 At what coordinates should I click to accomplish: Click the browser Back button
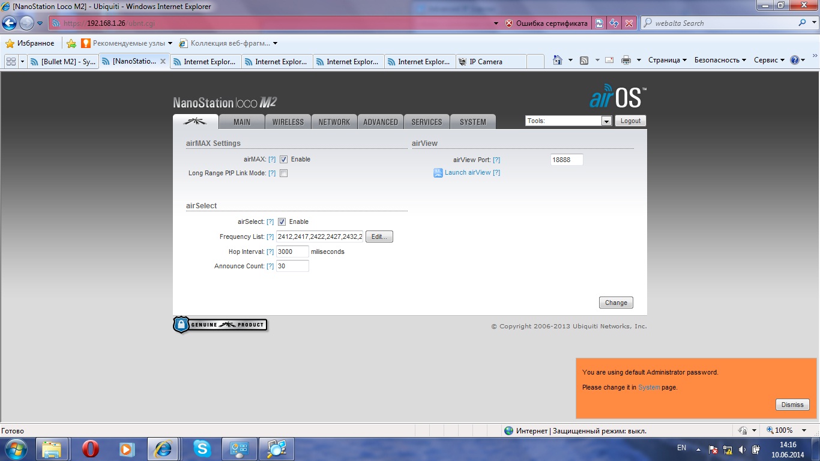coord(9,23)
